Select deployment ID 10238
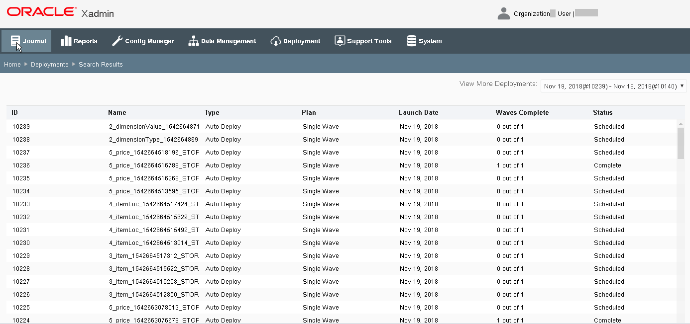690x324 pixels. 21,140
